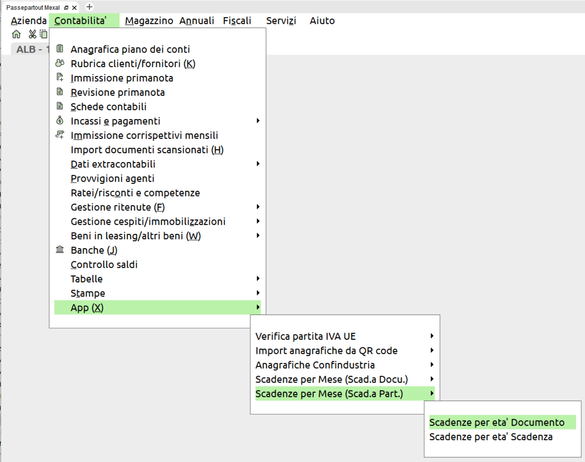
Task: Expand the Dati extracontabili submenu arrow
Action: pos(258,164)
